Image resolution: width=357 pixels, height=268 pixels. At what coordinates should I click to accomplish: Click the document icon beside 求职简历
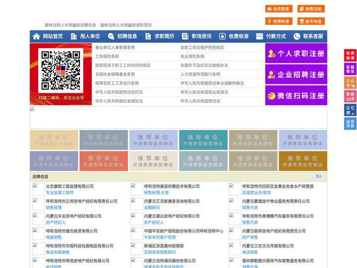tap(148, 36)
